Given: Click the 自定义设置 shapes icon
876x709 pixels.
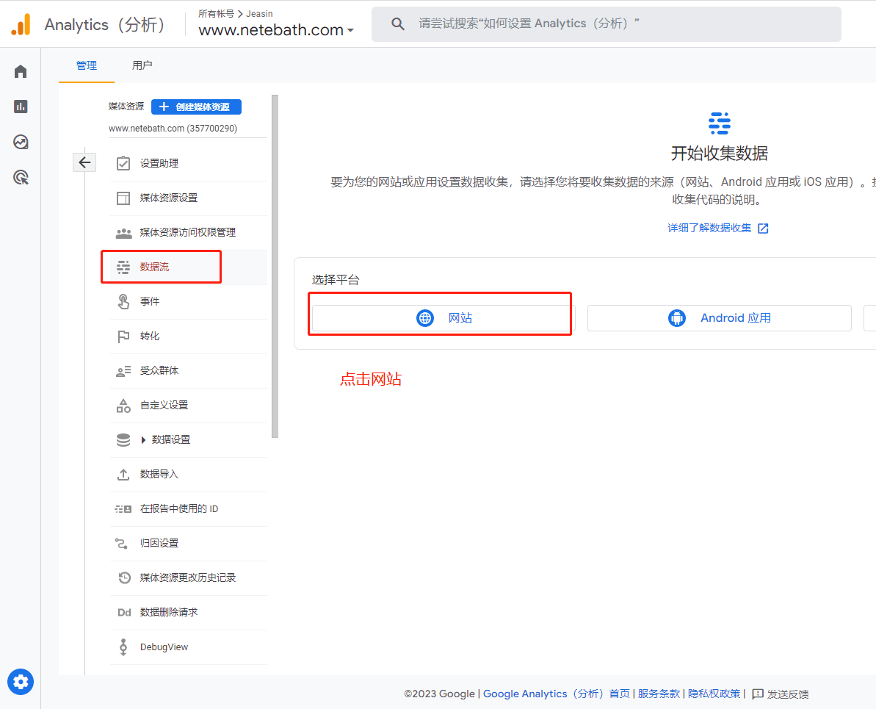Looking at the screenshot, I should coord(123,406).
